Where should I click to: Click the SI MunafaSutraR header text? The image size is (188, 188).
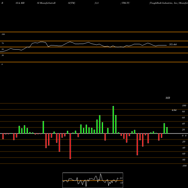point(46,3)
